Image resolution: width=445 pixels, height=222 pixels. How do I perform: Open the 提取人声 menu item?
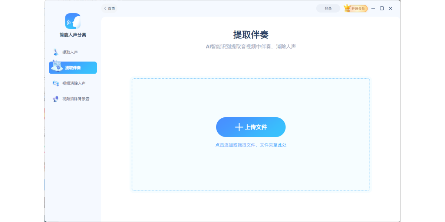(x=73, y=52)
